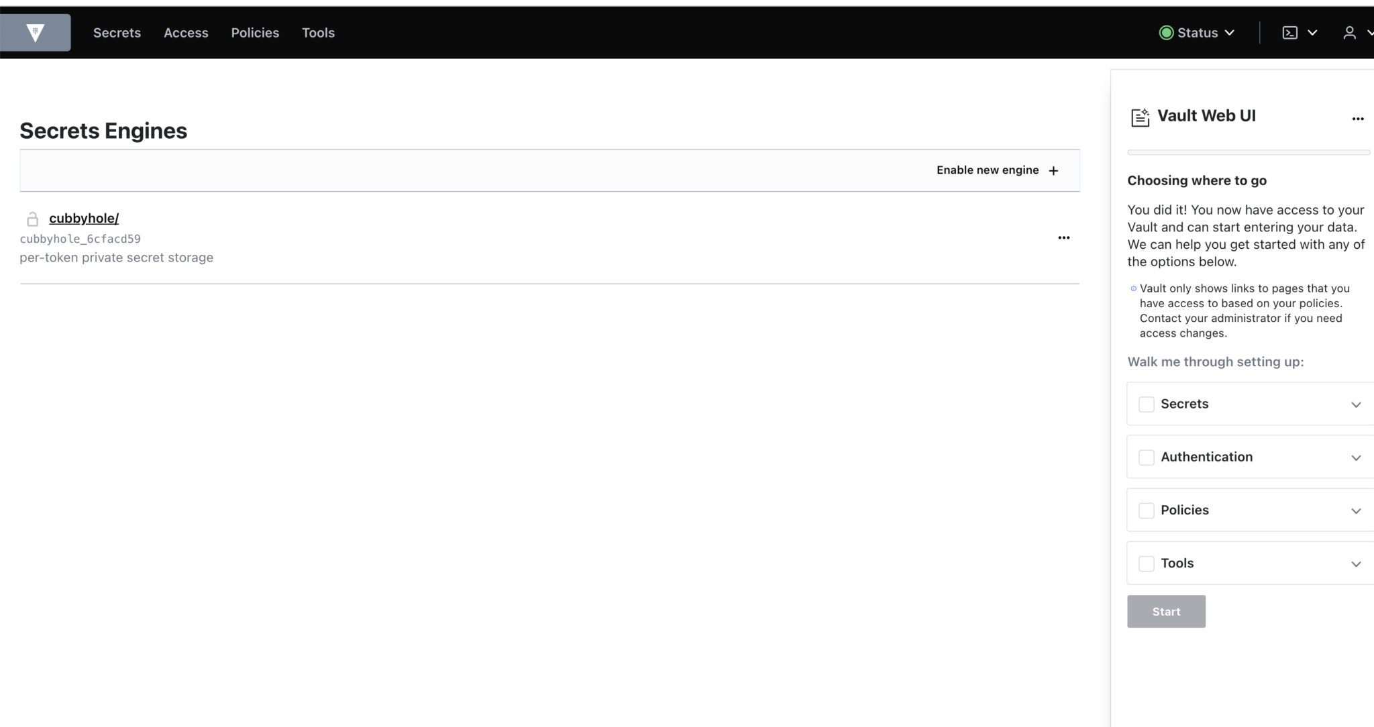Click Enable new engine
The width and height of the screenshot is (1374, 727).
pyautogui.click(x=996, y=170)
